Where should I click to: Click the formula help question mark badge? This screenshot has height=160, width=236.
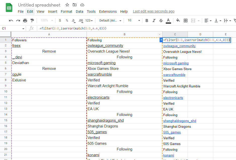click(x=161, y=40)
